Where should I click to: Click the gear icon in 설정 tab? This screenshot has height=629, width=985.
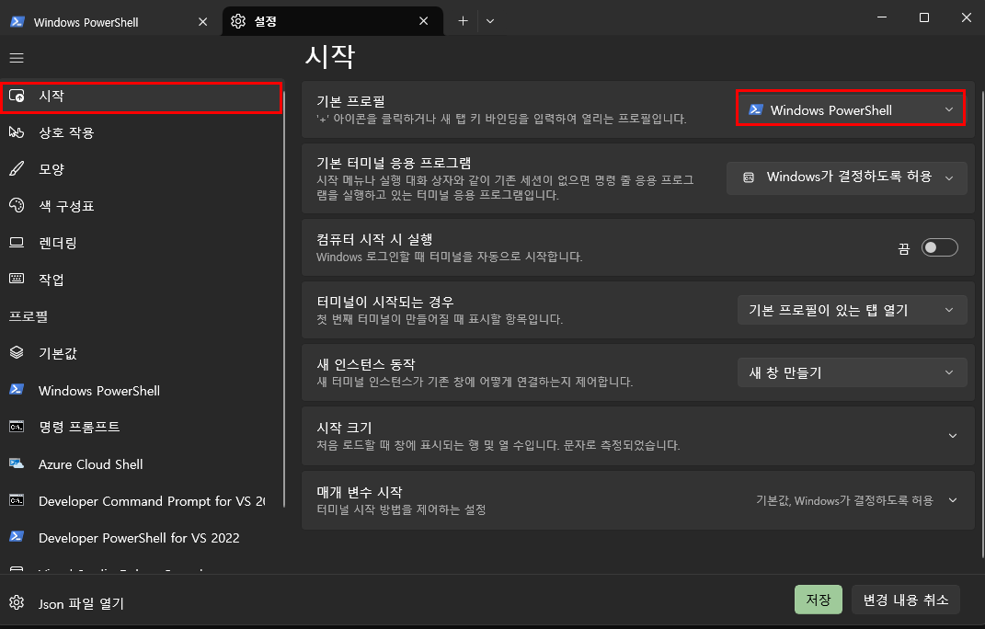point(238,21)
